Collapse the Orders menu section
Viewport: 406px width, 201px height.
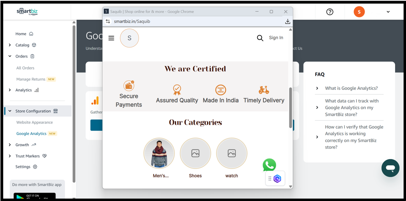[10, 56]
